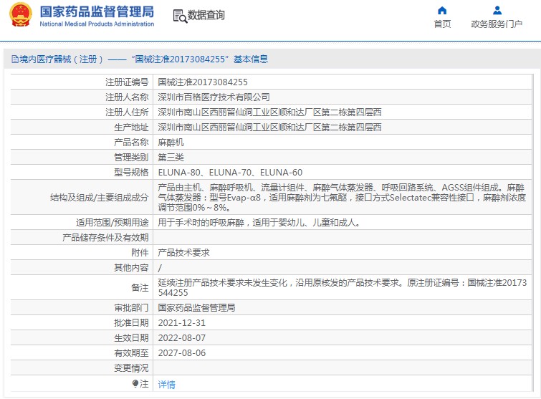Click the 数据查询 heading text

(206, 15)
